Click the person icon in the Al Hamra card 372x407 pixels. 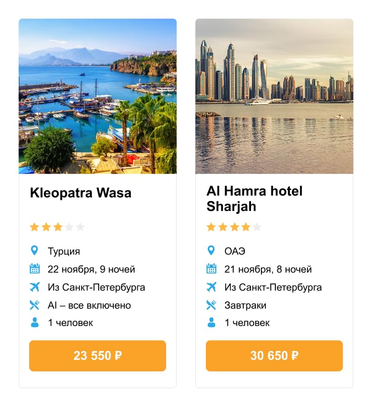point(211,322)
